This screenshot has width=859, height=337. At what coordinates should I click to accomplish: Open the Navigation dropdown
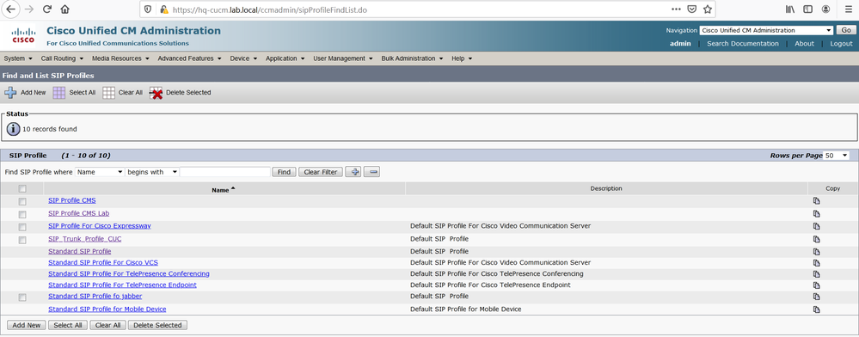click(x=766, y=30)
